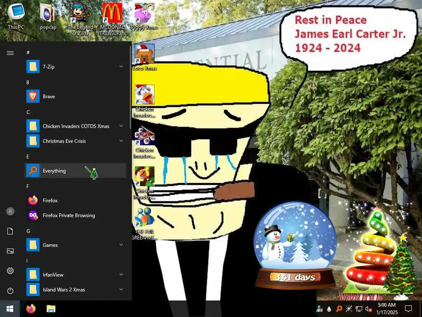422x317 pixels.
Task: Click the Power button in Start
Action: pos(10,291)
